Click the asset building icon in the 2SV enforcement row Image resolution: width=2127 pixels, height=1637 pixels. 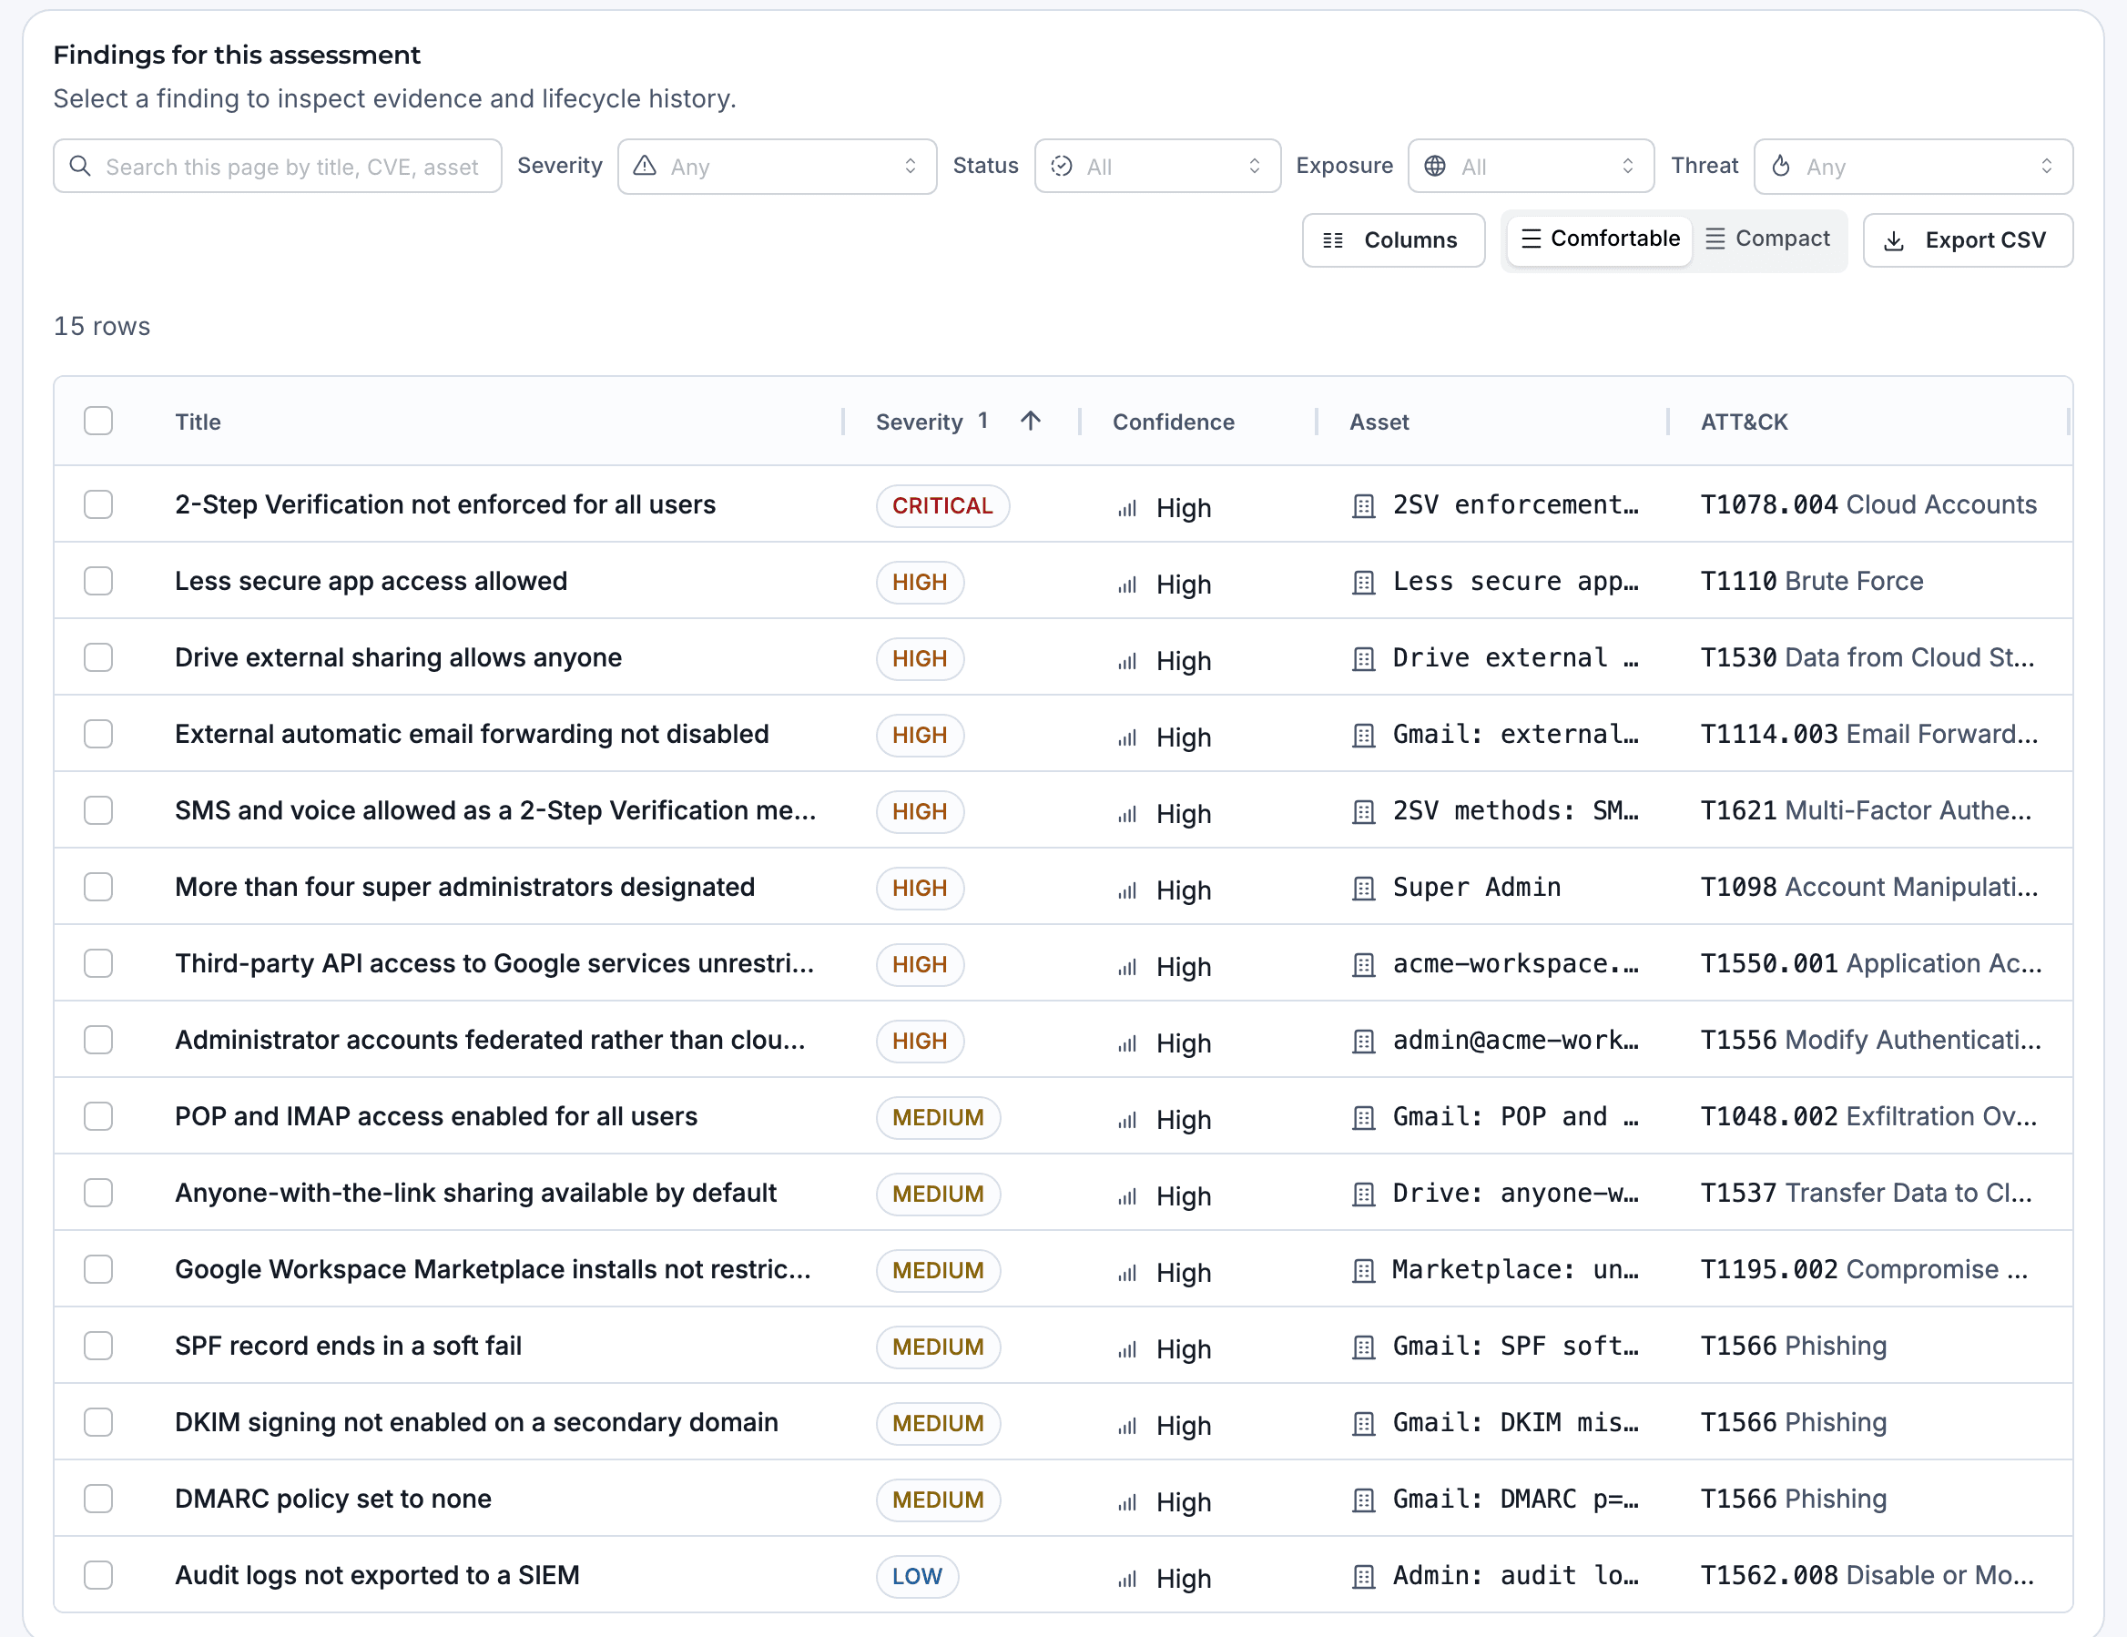coord(1363,506)
